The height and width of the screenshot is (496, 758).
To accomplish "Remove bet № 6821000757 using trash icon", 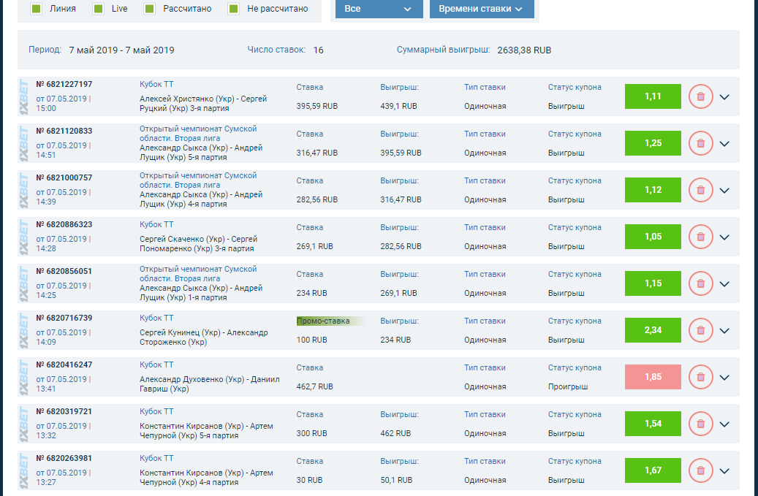I will [x=700, y=190].
